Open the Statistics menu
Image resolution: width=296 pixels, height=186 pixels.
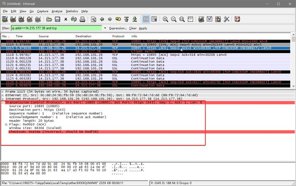[72, 11]
